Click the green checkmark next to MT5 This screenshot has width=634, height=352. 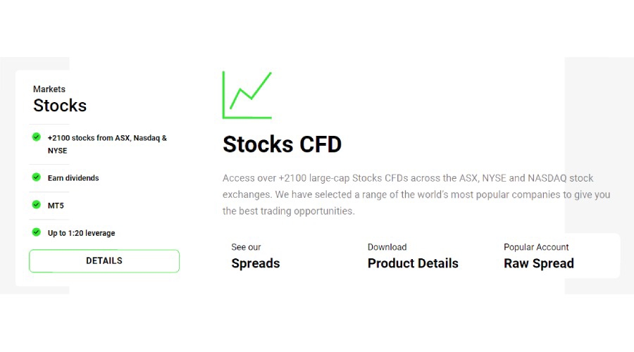point(37,205)
